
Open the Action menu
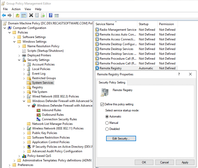click(16, 9)
